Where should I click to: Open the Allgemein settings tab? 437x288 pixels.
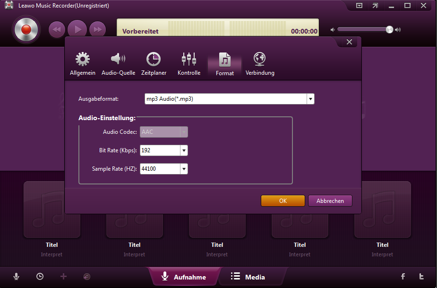pos(83,64)
